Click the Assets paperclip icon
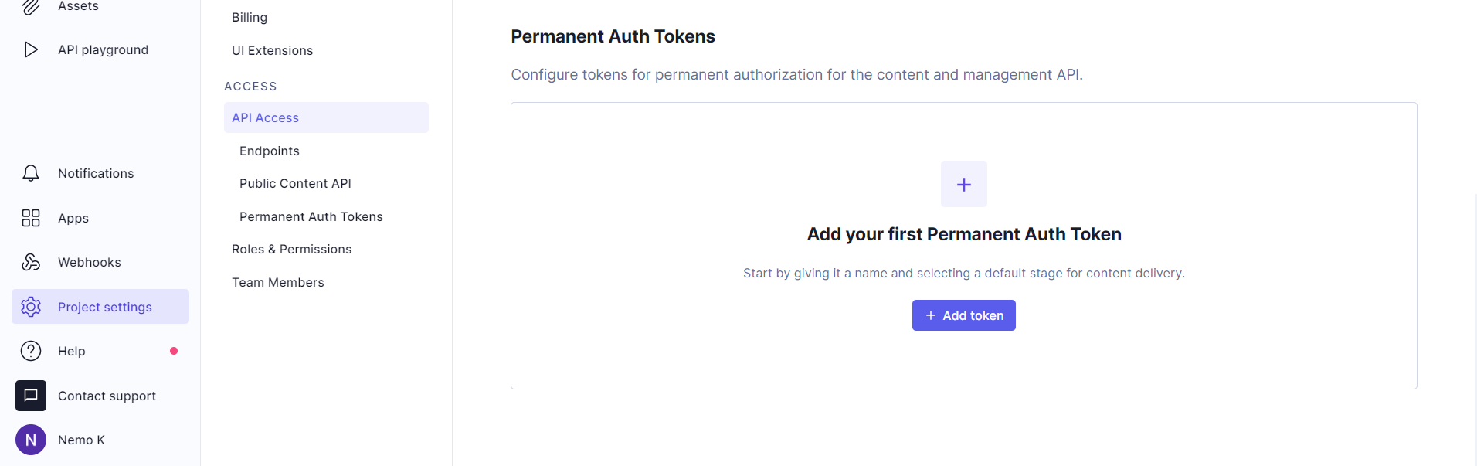Viewport: 1477px width, 466px height. coord(31,7)
